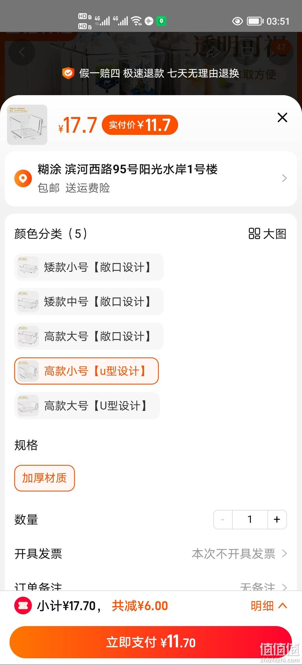The width and height of the screenshot is (302, 665).
Task: Select 矮款中号【敞口设计】 option
Action: 89,302
